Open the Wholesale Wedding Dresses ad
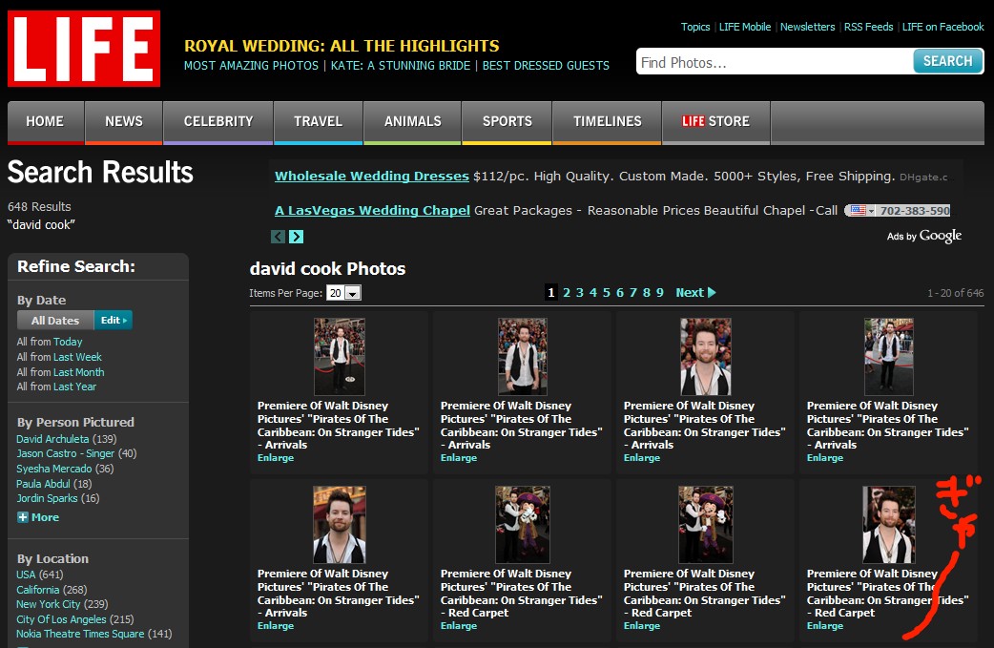 371,177
